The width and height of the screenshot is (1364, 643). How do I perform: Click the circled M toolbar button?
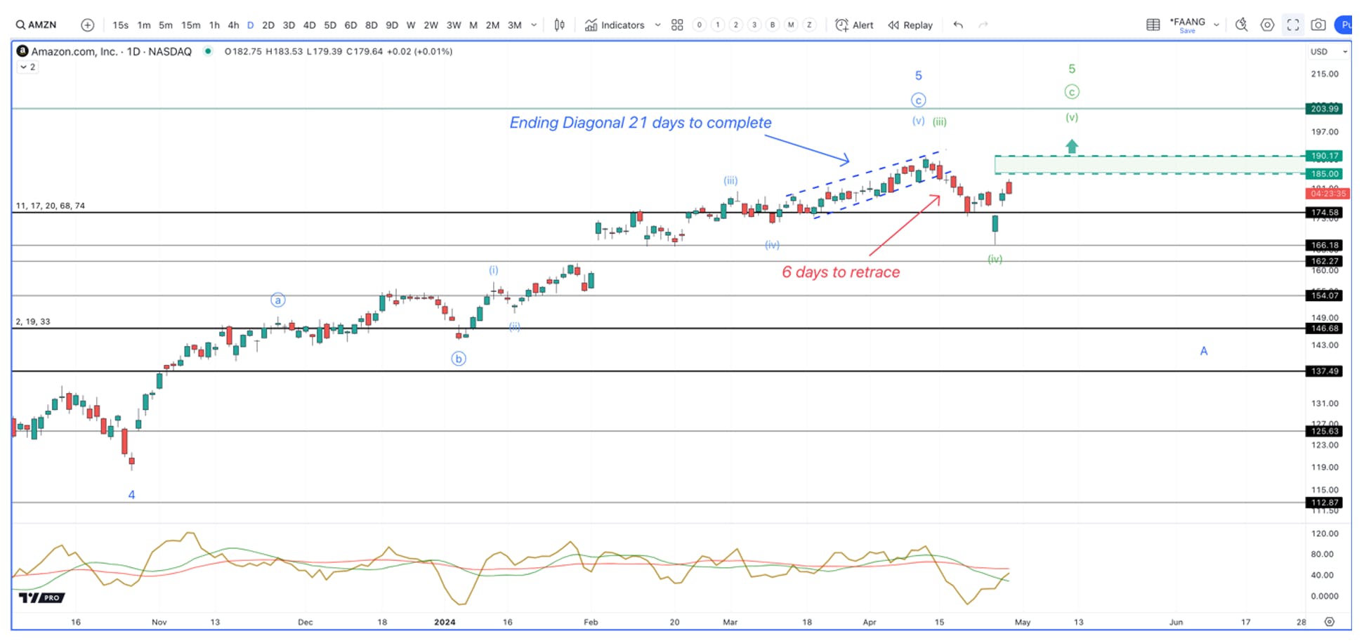[x=791, y=25]
